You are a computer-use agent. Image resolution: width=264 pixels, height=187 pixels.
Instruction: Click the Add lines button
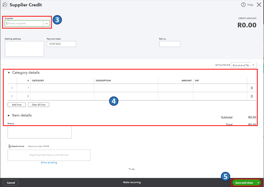coord(17,105)
